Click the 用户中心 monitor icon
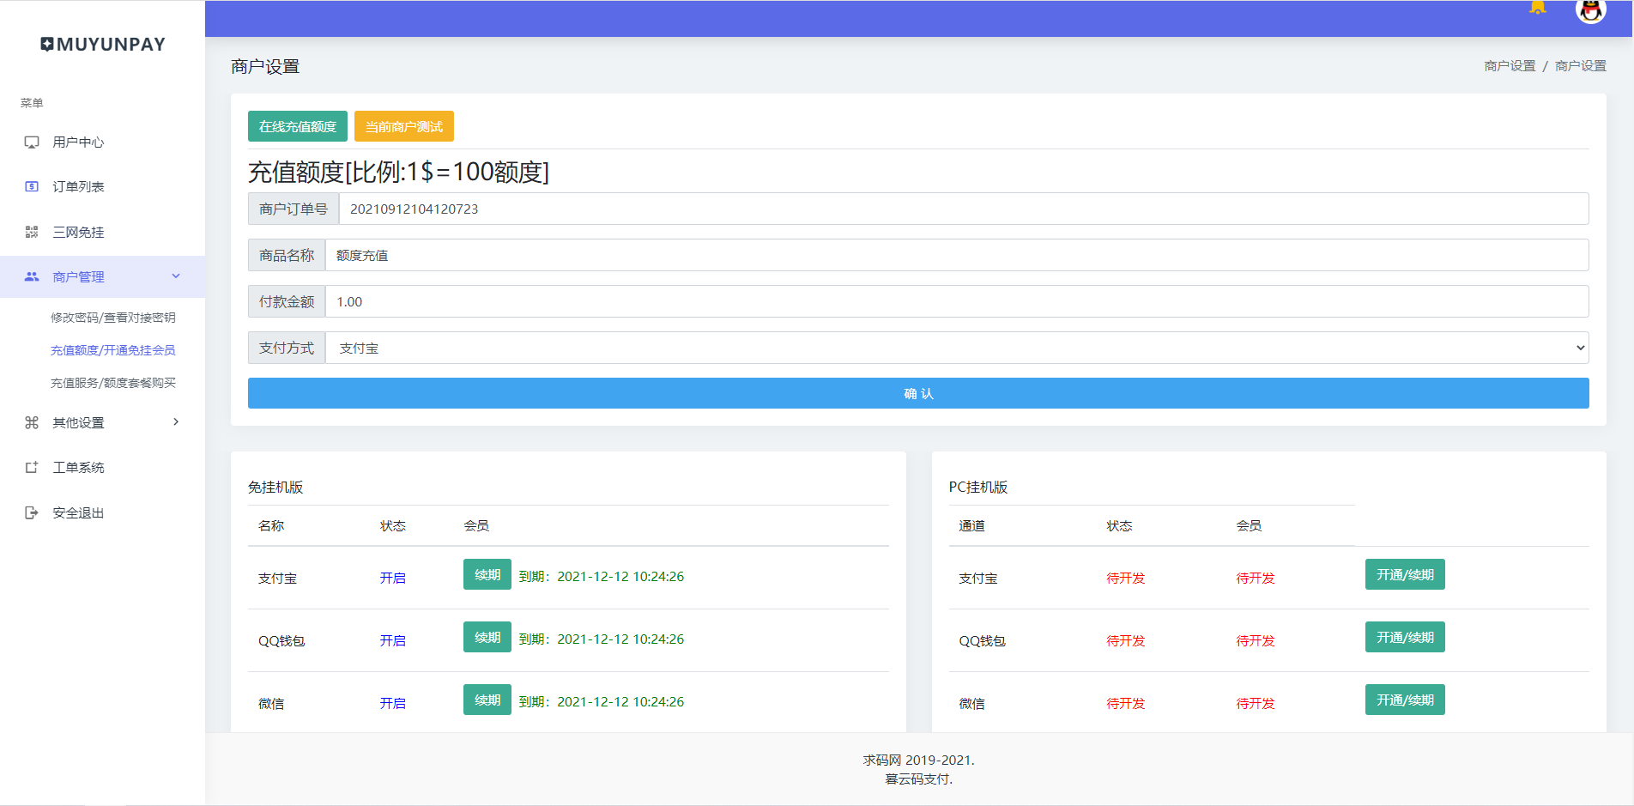Viewport: 1634px width, 806px height. click(x=32, y=142)
